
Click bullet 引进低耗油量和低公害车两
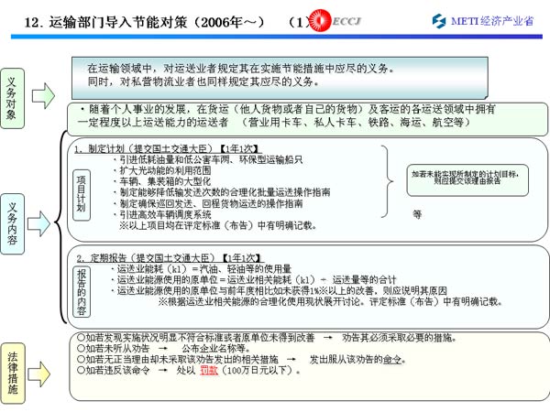click(208, 159)
